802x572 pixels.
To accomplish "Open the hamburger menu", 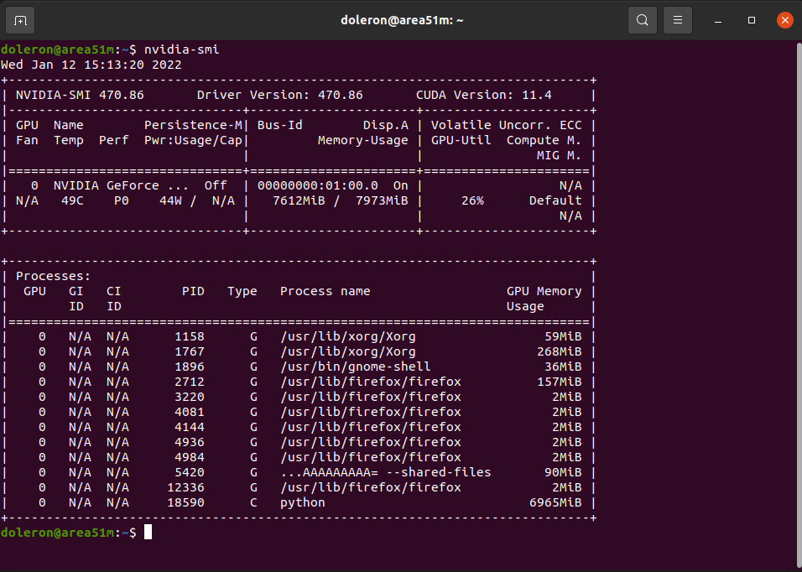I will (x=678, y=20).
